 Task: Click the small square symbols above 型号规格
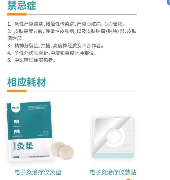tap(46, 132)
